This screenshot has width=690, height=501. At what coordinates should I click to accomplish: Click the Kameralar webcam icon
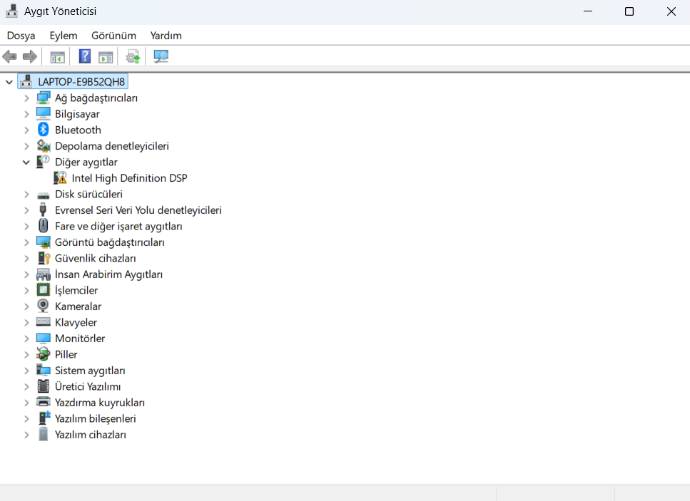[x=43, y=306]
